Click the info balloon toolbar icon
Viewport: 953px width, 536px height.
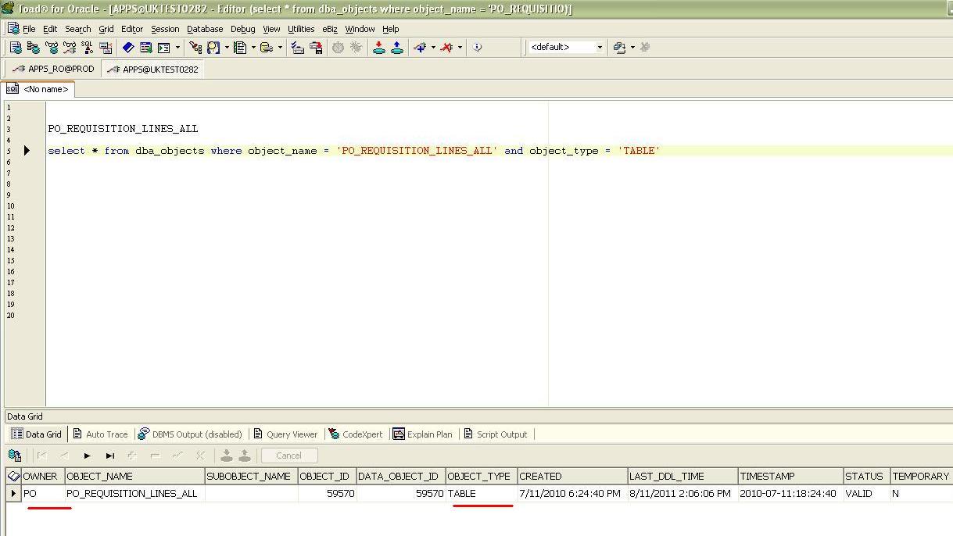(x=477, y=47)
